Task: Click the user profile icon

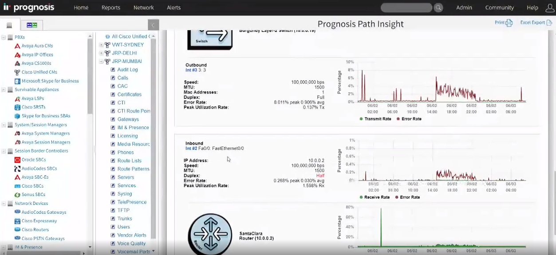Action: click(549, 8)
